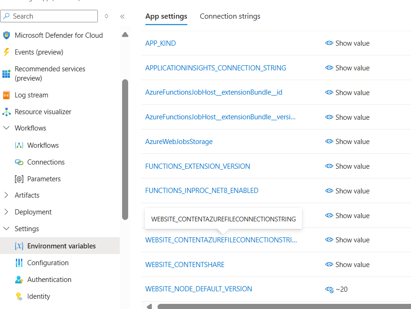This screenshot has height=309, width=411.
Task: Click the Microsoft Defender for Cloud shield icon
Action: (7, 35)
